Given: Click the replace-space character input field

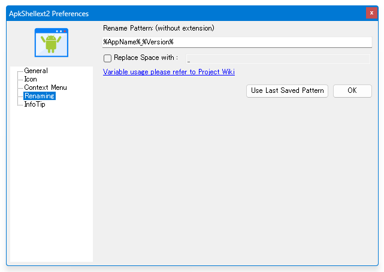Looking at the screenshot, I should (278, 59).
